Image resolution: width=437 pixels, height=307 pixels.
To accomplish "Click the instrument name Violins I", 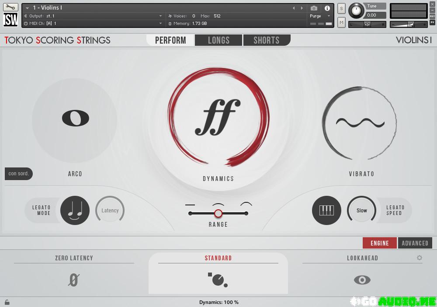I will [47, 8].
